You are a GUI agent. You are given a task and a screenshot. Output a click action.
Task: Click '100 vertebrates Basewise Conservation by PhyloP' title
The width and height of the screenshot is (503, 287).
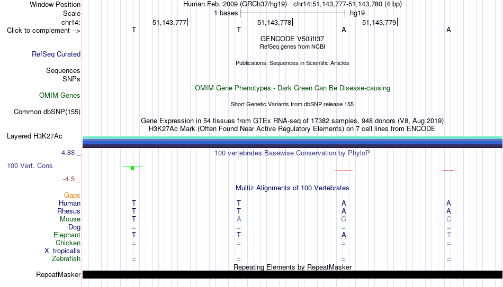(292, 153)
